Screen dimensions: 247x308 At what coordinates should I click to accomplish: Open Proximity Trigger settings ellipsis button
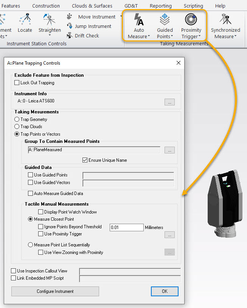pos(169,235)
